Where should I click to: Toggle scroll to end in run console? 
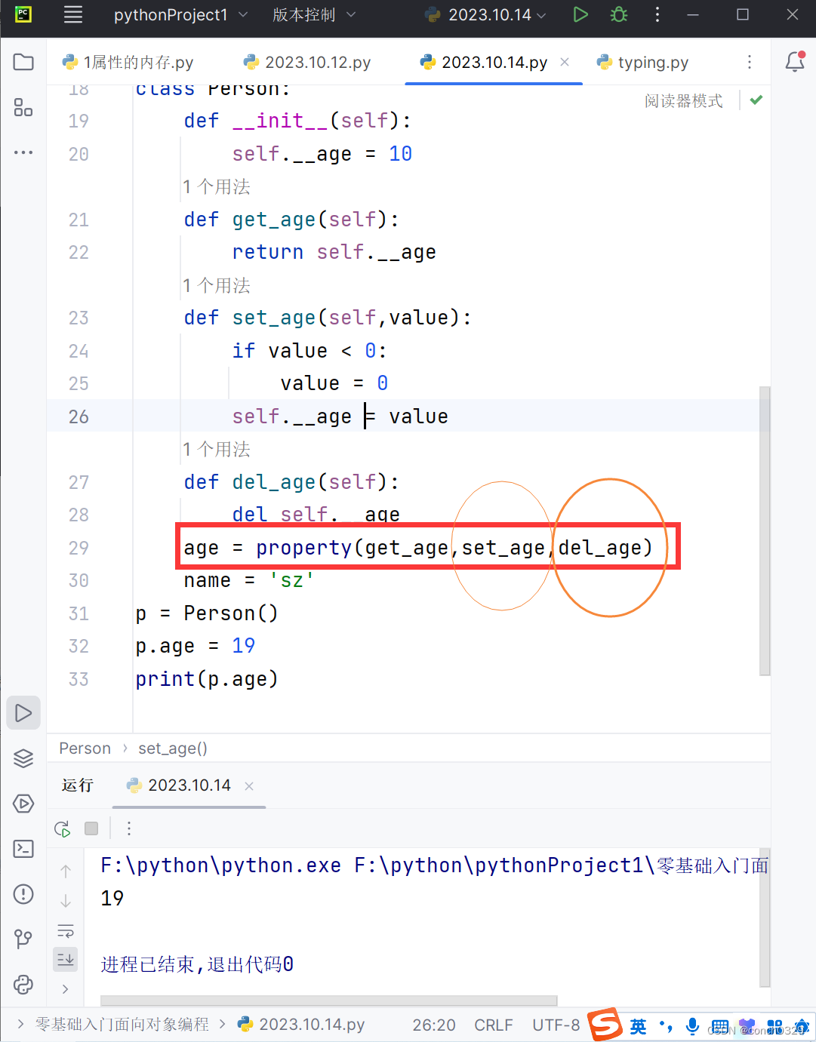[66, 960]
